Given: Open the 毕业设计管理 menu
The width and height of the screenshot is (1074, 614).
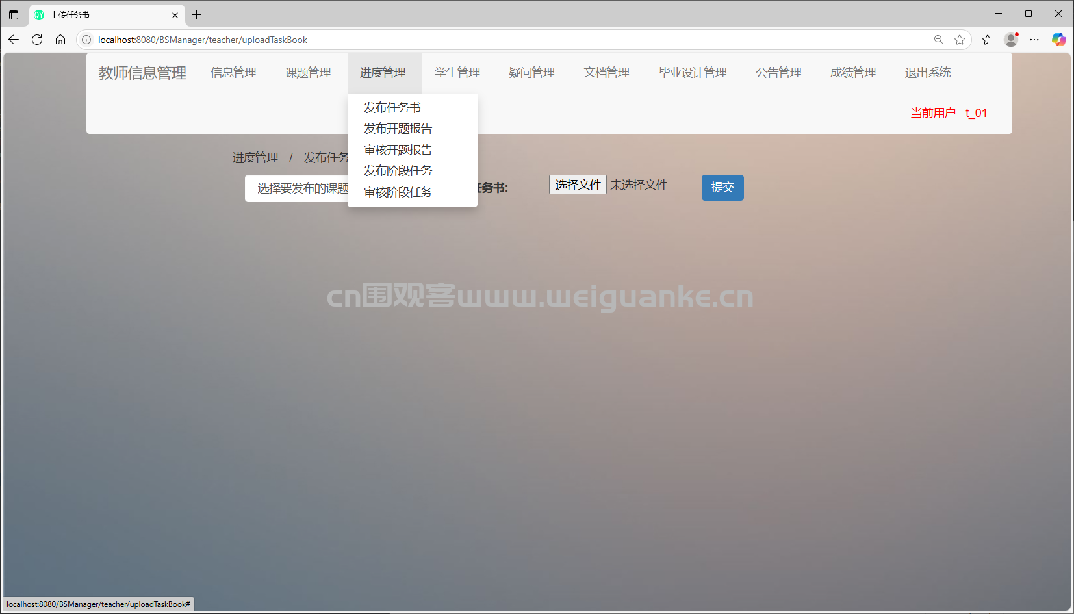Looking at the screenshot, I should tap(693, 73).
